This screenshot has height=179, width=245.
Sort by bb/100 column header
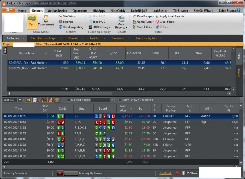[x=112, y=53]
